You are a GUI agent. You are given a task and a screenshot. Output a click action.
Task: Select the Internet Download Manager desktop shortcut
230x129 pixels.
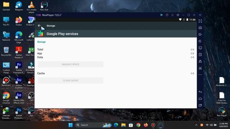point(6,113)
